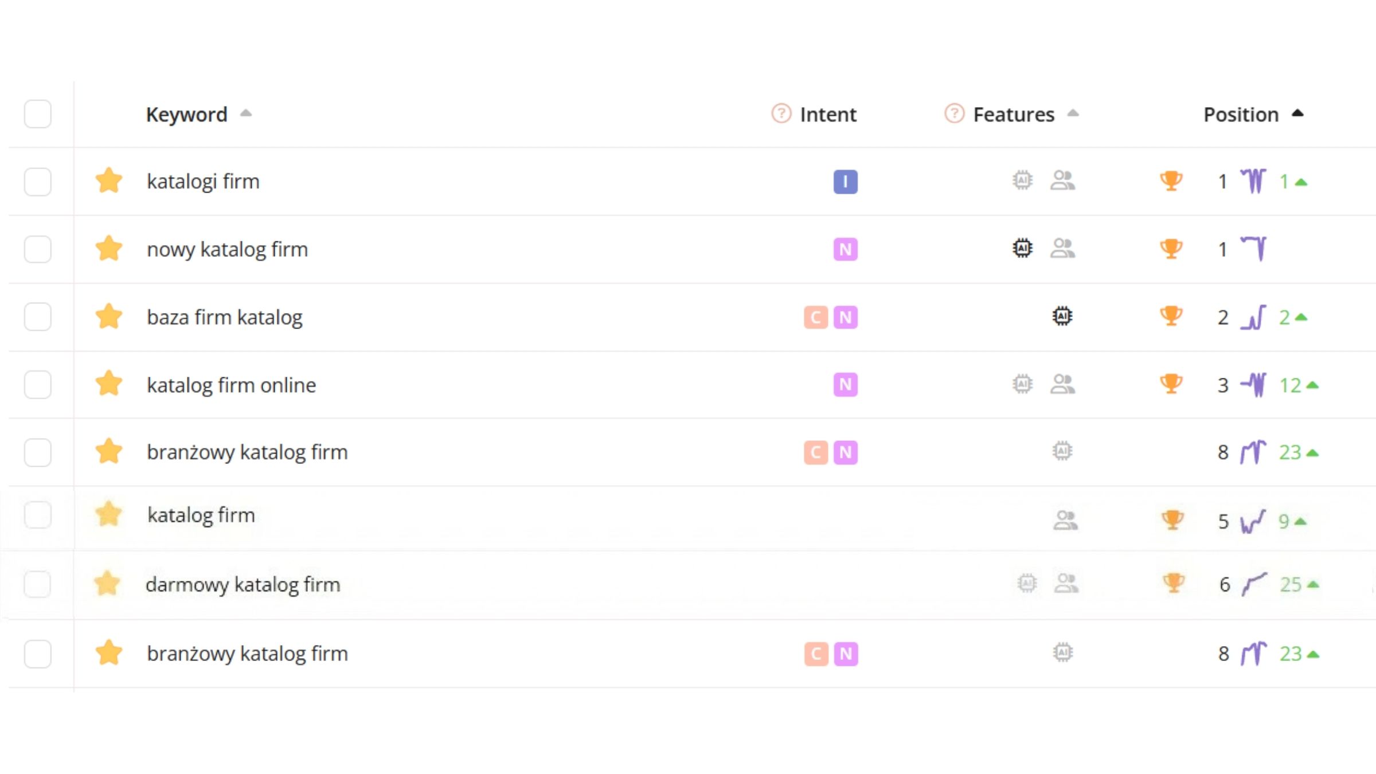Click the star beside baza firm katalog
The width and height of the screenshot is (1376, 774).
(109, 316)
